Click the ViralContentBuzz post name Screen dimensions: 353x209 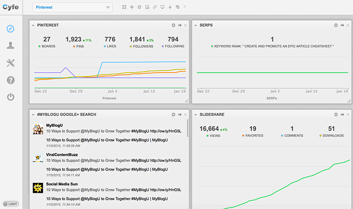pyautogui.click(x=63, y=154)
